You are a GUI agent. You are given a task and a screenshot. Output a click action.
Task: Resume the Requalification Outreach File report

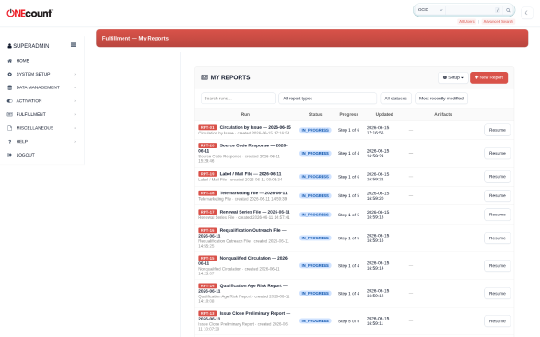(497, 238)
